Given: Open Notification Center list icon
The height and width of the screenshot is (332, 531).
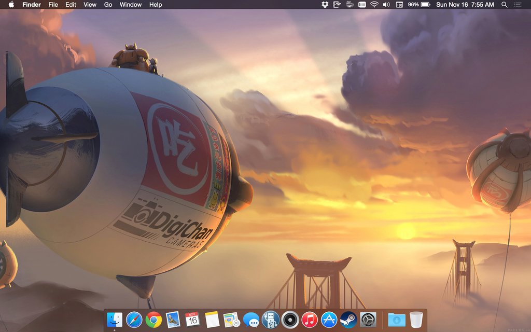Looking at the screenshot, I should click(x=518, y=4).
